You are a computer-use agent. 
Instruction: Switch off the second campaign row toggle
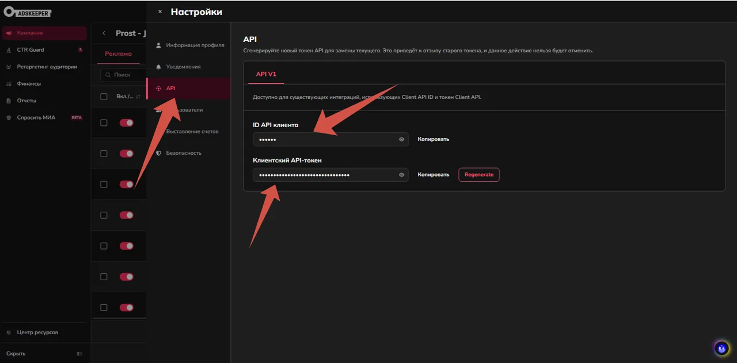[127, 154]
